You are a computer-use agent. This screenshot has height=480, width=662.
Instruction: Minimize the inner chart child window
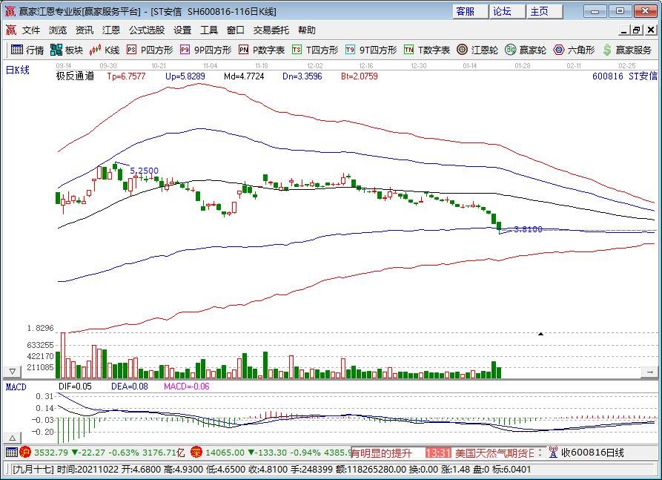(624, 30)
